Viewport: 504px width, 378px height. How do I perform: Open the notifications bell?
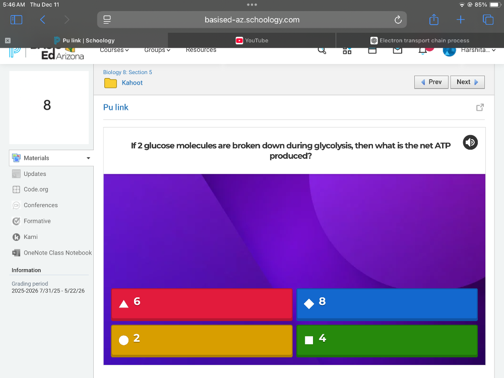(x=422, y=50)
